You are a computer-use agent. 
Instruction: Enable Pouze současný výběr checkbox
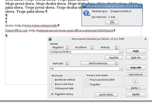(x=87, y=80)
